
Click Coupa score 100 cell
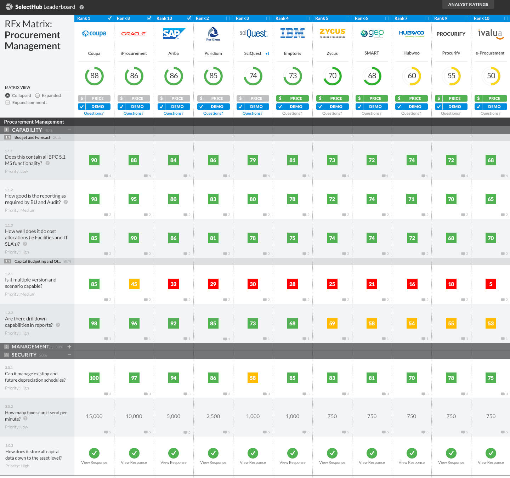pos(94,378)
